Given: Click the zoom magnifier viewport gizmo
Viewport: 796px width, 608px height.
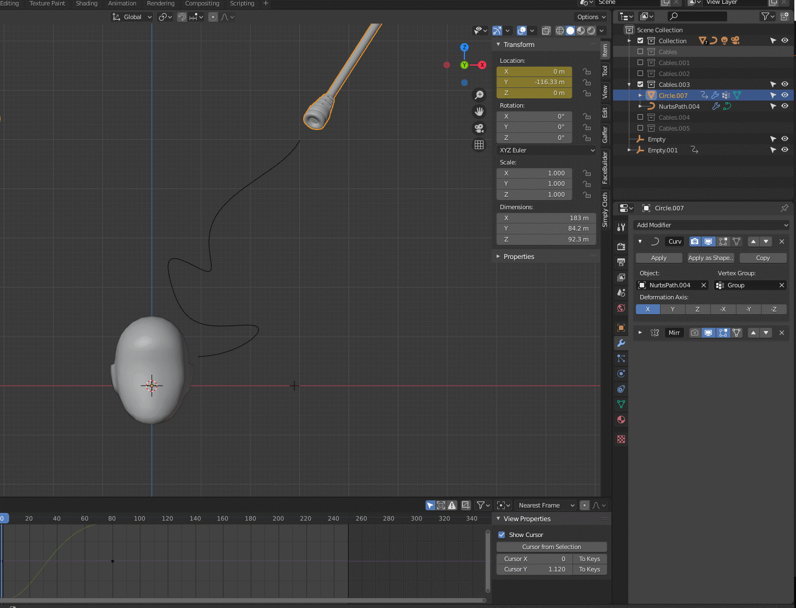Looking at the screenshot, I should pyautogui.click(x=479, y=95).
